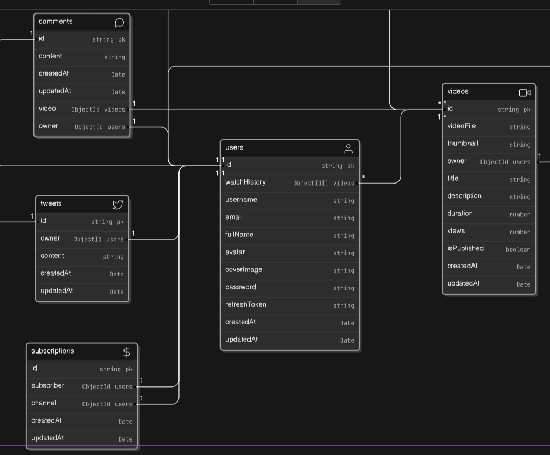The width and height of the screenshot is (550, 455).
Task: Click updatedAt row in users table
Action: pos(290,341)
